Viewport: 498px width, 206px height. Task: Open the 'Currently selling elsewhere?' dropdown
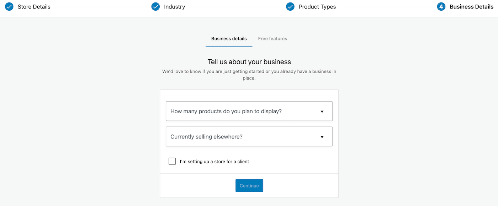click(249, 137)
